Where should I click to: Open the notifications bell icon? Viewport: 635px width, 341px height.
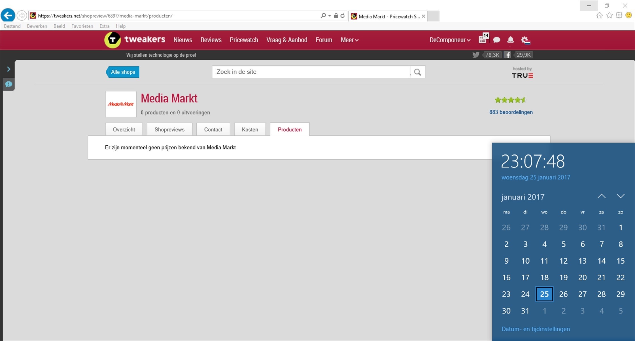(510, 40)
